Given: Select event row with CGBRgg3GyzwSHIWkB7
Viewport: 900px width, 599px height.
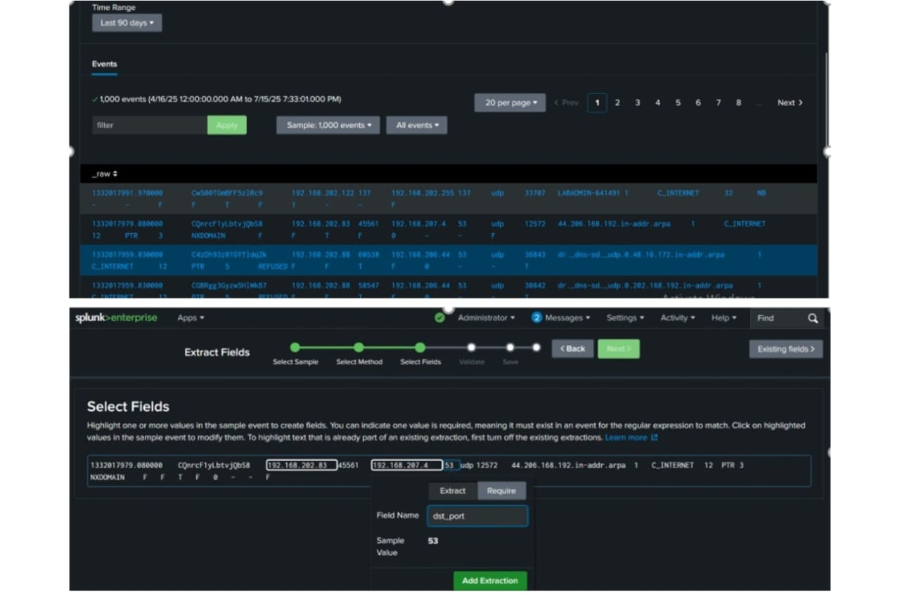Looking at the screenshot, I should pyautogui.click(x=449, y=288).
